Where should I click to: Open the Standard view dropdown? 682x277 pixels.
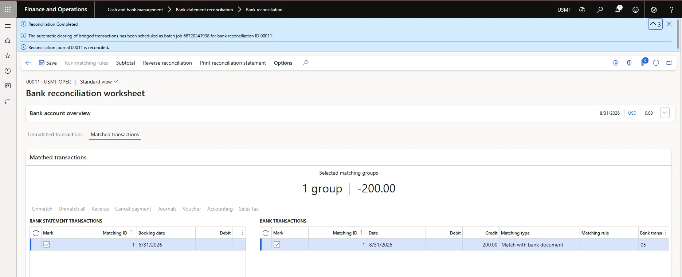point(99,82)
